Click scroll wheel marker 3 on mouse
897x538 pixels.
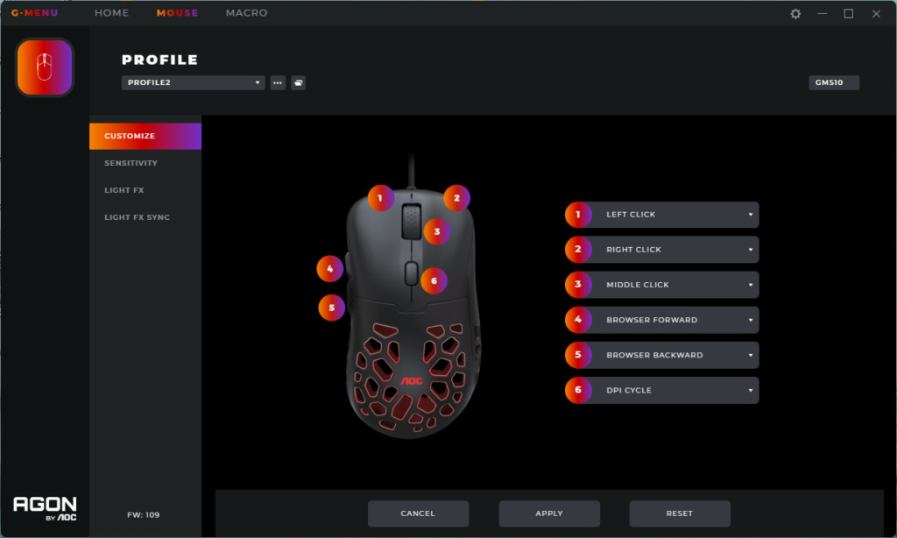(437, 232)
